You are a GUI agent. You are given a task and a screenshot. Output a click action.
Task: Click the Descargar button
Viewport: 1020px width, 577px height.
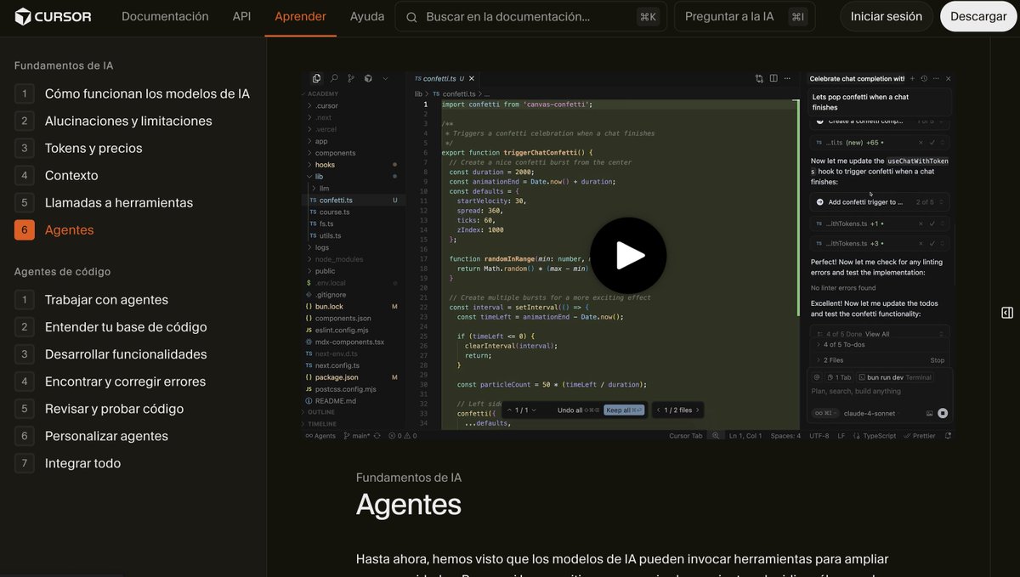point(978,16)
